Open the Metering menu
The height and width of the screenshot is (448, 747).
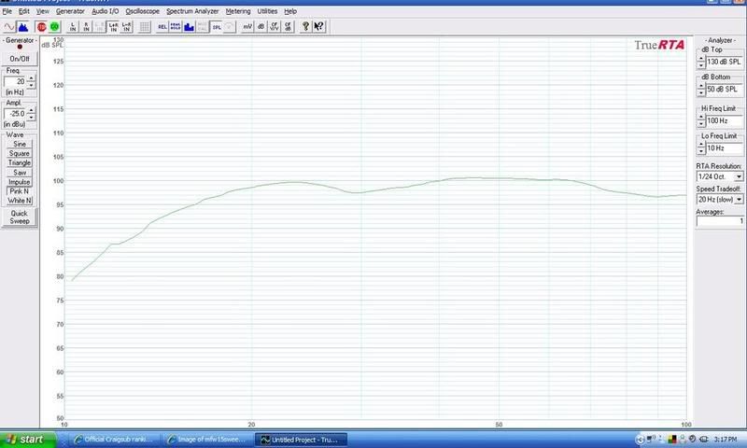238,11
